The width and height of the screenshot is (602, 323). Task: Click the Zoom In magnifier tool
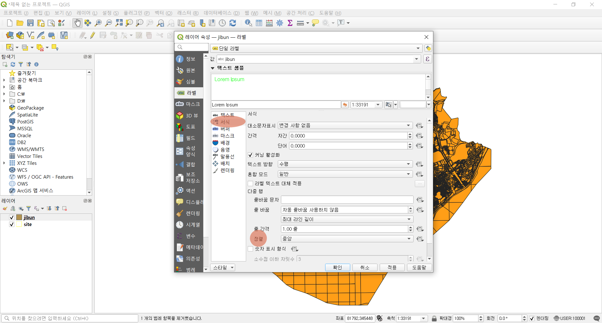(x=98, y=23)
